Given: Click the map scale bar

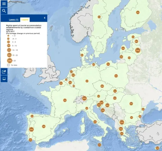Looking at the screenshot, I should 15,2.
